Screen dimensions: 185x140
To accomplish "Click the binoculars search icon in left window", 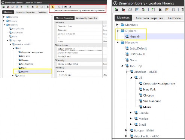I will pos(66,7).
